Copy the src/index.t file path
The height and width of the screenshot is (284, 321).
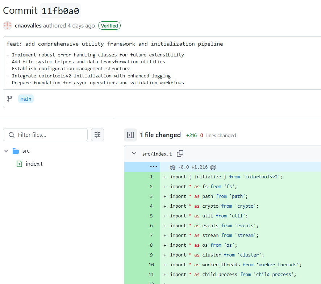pos(180,153)
